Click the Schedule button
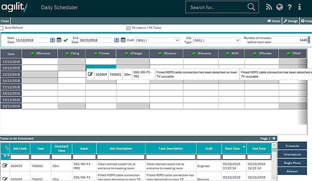The width and height of the screenshot is (312, 181). pos(292,146)
